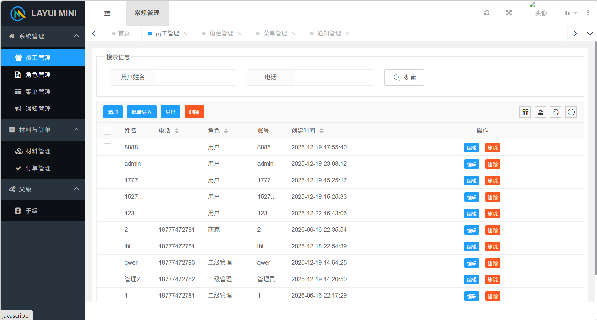This screenshot has width=597, height=320.
Task: Close the 通知管理 tab
Action: tap(347, 34)
